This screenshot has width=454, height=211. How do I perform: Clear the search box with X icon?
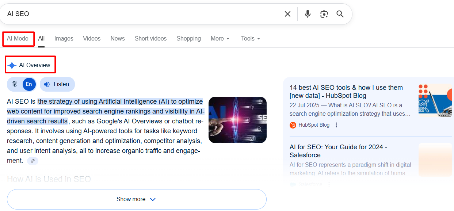287,14
